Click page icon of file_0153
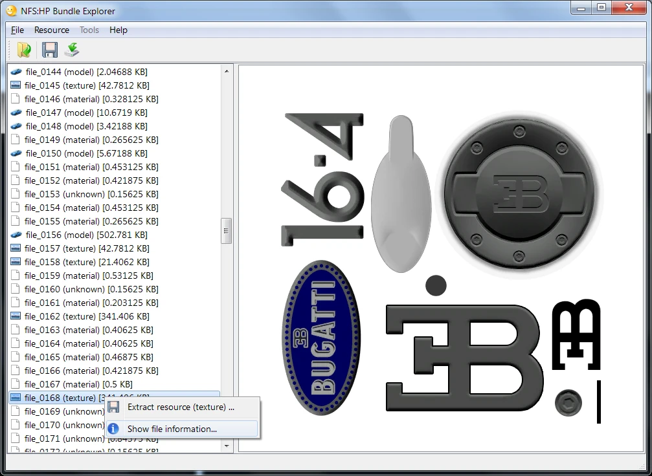 16,194
